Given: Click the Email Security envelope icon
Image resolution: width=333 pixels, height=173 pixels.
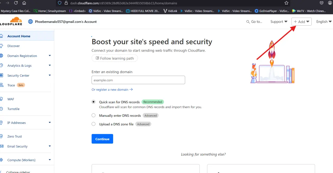Looking at the screenshot, I should click(x=1, y=146).
